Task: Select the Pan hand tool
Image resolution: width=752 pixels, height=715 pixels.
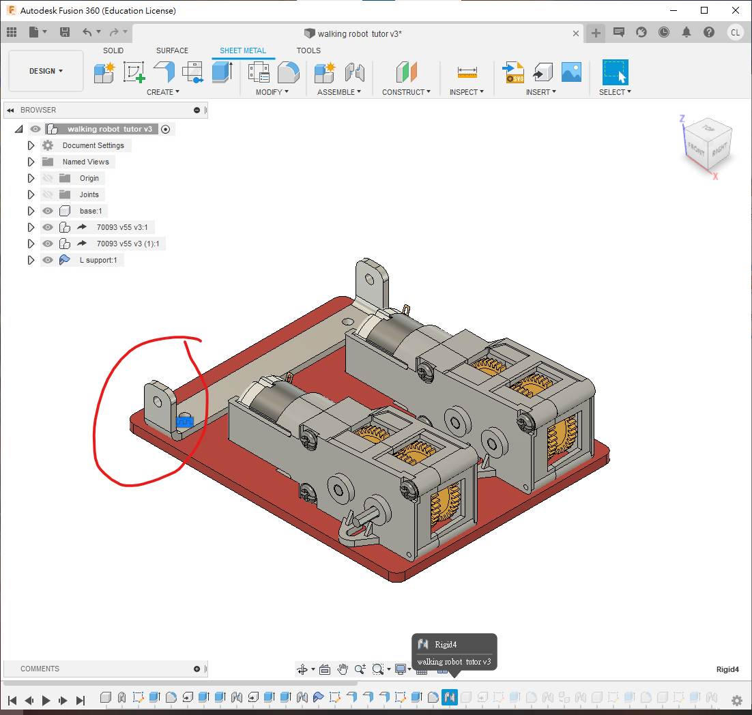Action: coord(343,669)
